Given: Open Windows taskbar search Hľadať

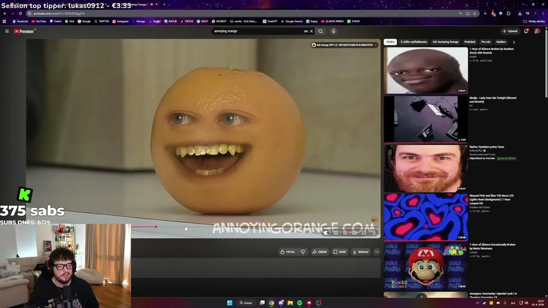Looking at the screenshot, I should (x=246, y=303).
